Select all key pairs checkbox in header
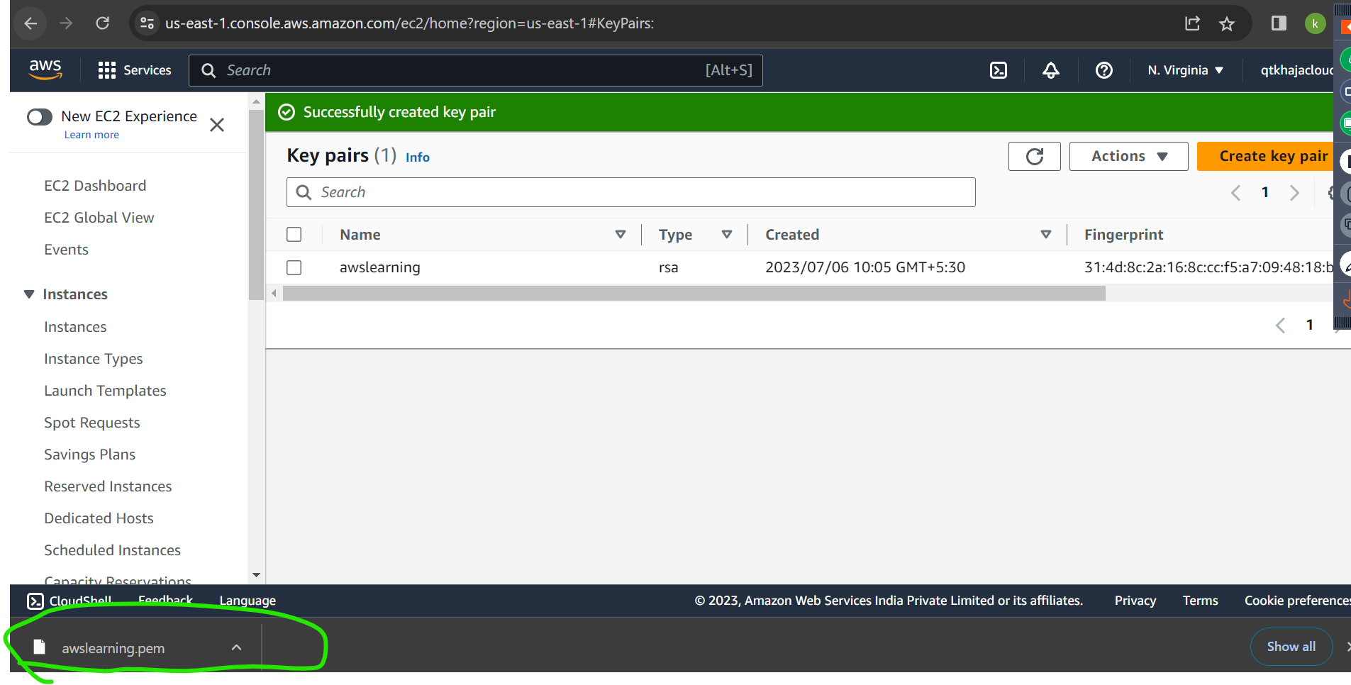The width and height of the screenshot is (1351, 685). pos(294,234)
